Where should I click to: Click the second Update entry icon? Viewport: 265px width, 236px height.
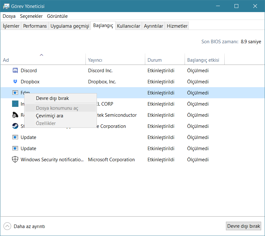(x=15, y=148)
